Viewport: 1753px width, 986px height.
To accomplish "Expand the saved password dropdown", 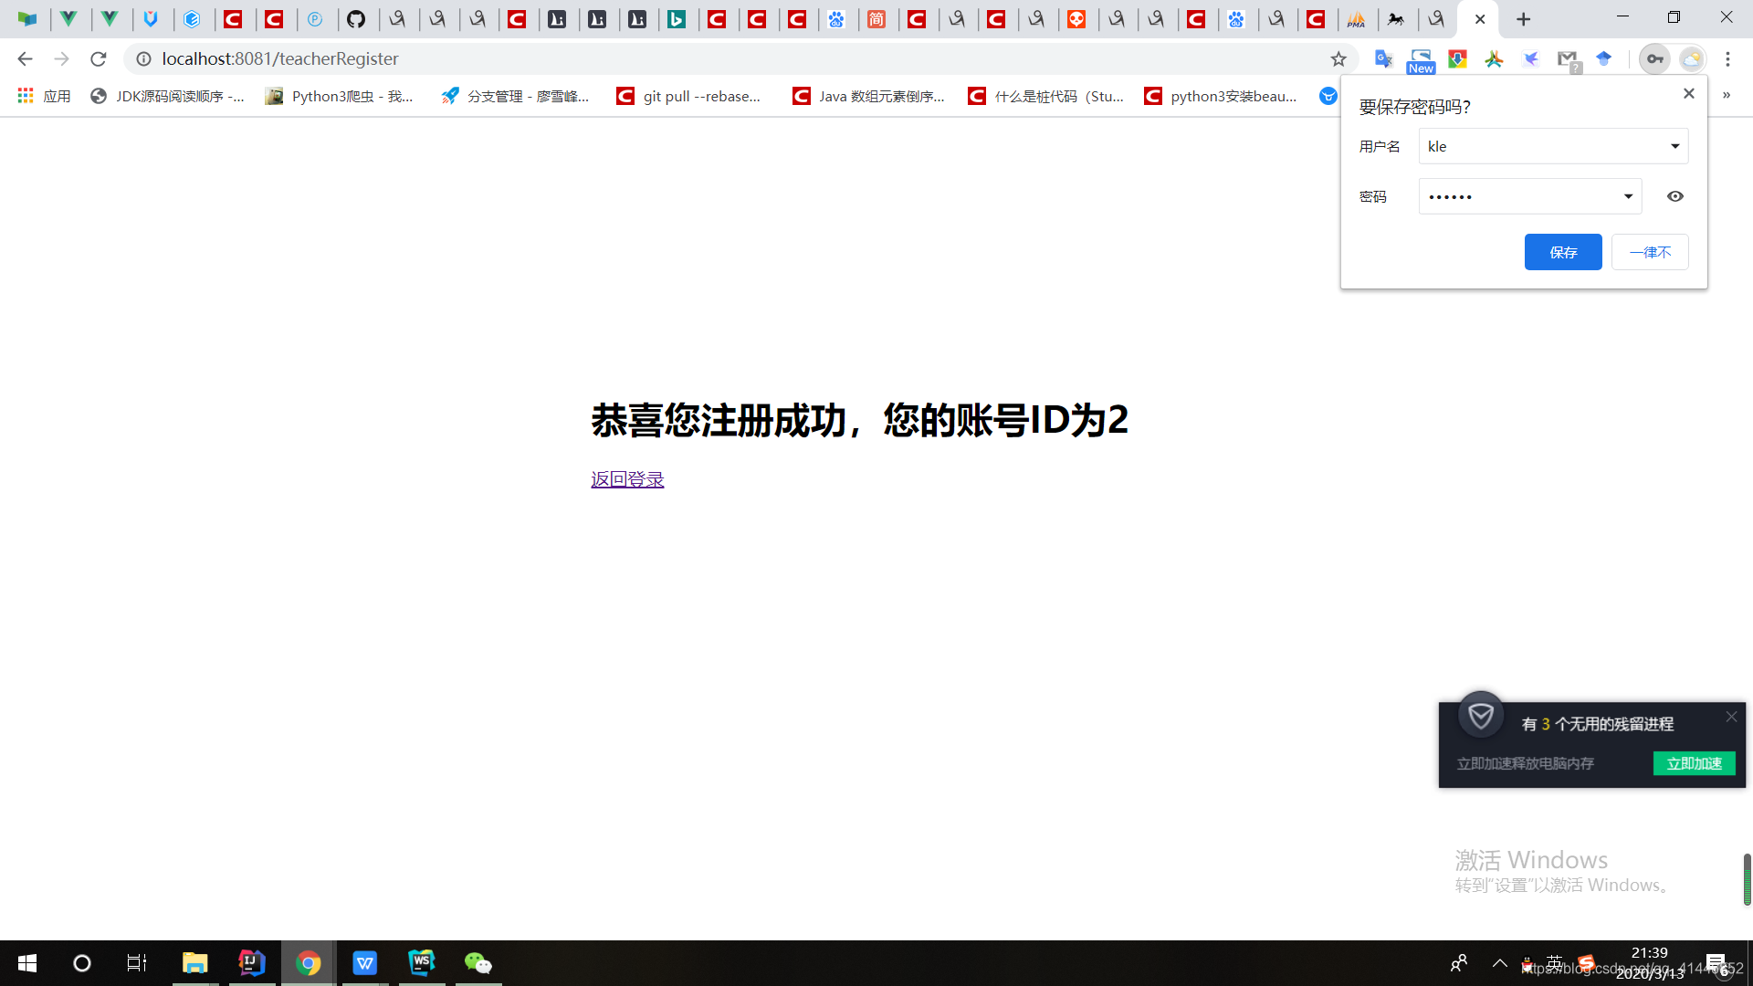I will click(1626, 195).
